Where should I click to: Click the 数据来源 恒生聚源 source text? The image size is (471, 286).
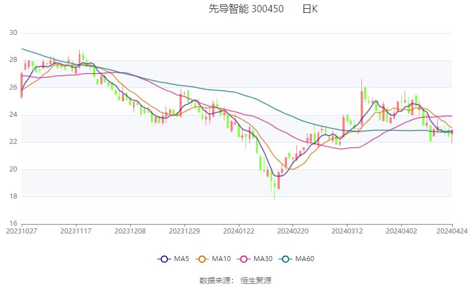click(x=235, y=280)
